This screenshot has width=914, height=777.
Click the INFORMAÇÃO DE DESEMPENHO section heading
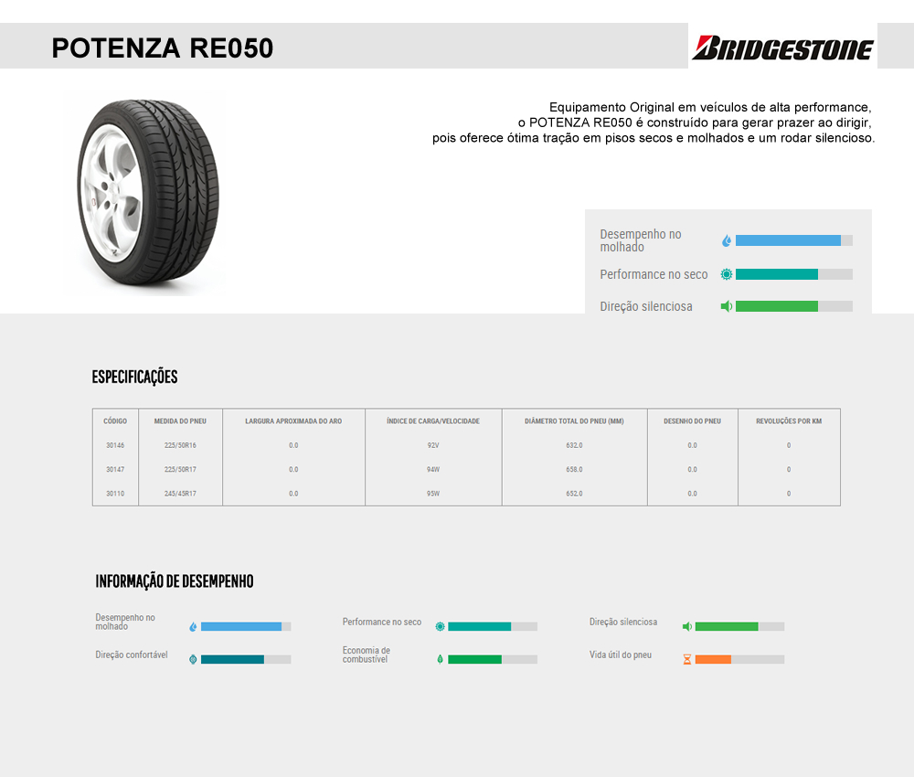175,581
